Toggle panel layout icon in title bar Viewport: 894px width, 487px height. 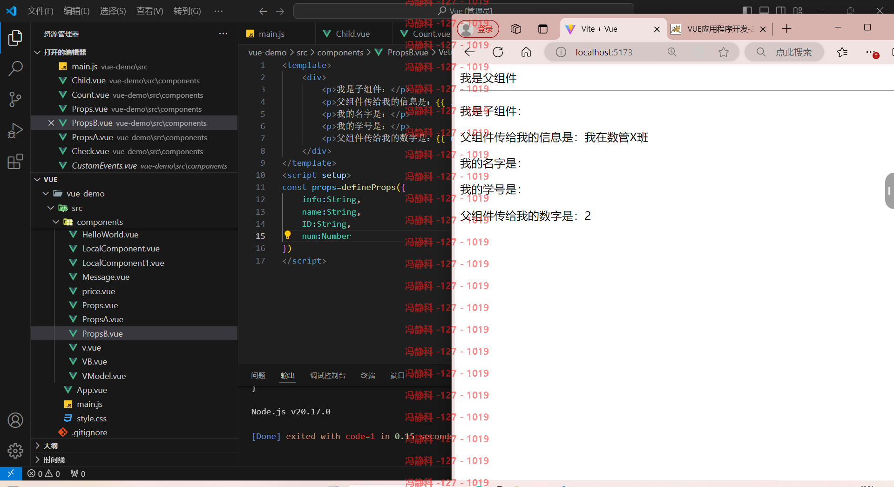pyautogui.click(x=764, y=11)
